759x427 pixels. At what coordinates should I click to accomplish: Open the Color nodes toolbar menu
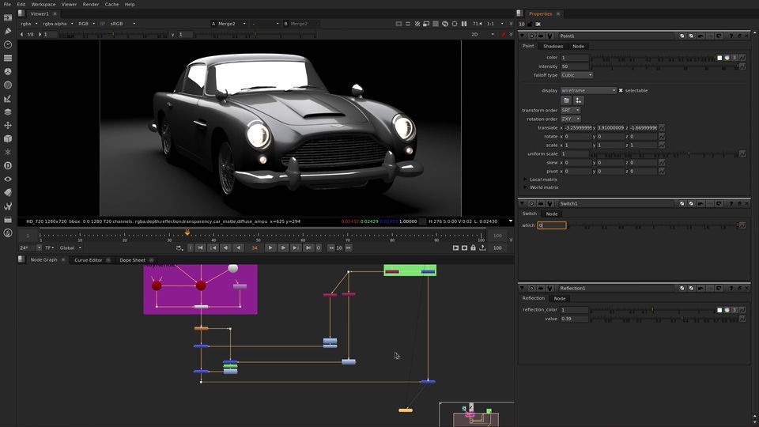(x=8, y=71)
